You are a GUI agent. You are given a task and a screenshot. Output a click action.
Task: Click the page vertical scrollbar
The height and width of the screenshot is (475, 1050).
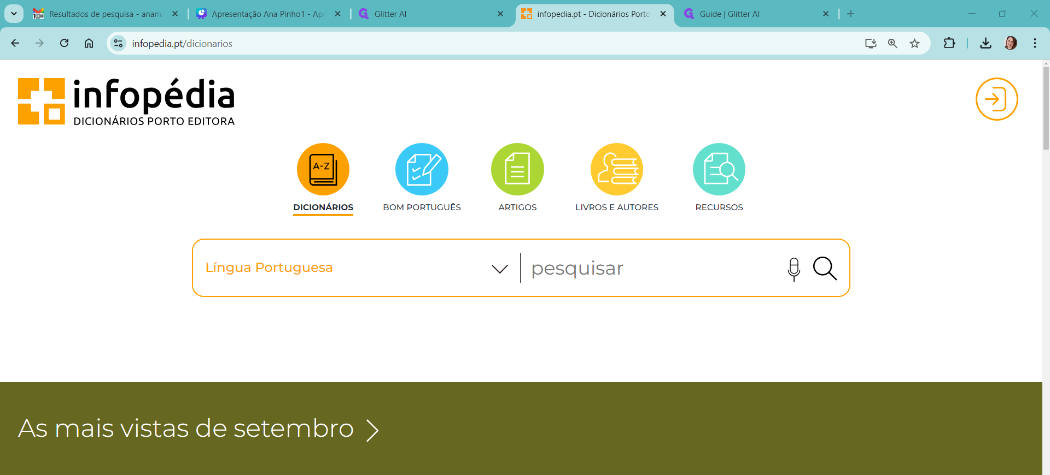(x=1046, y=109)
